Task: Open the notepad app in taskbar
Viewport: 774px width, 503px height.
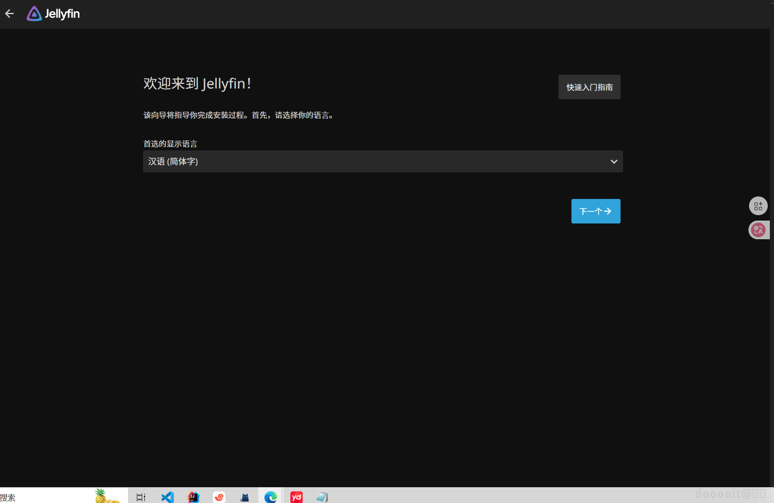Action: click(322, 497)
